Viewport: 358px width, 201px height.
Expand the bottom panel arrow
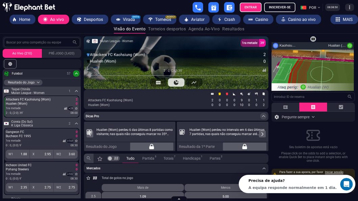[x=179, y=199]
